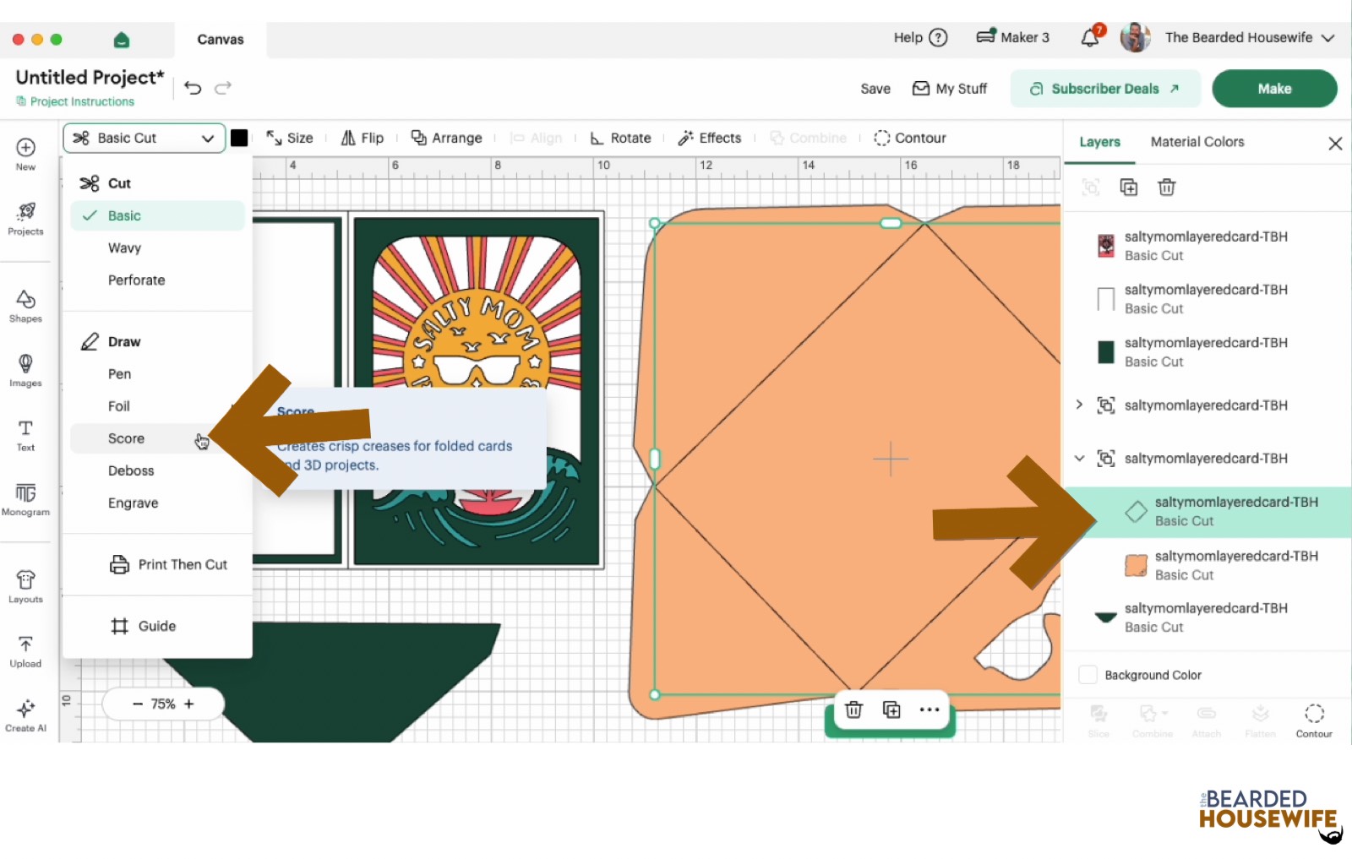Save the project
Screen dimensions: 1352x859
pos(875,89)
